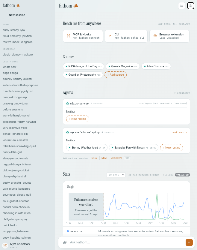
Task: Open the hamburger menu icon at top right
Action: [182, 6]
